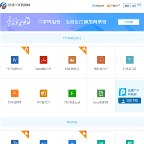The width and height of the screenshot is (144, 144).
Task: Click the Excel转PDF icon
Action: pyautogui.click(x=101, y=93)
